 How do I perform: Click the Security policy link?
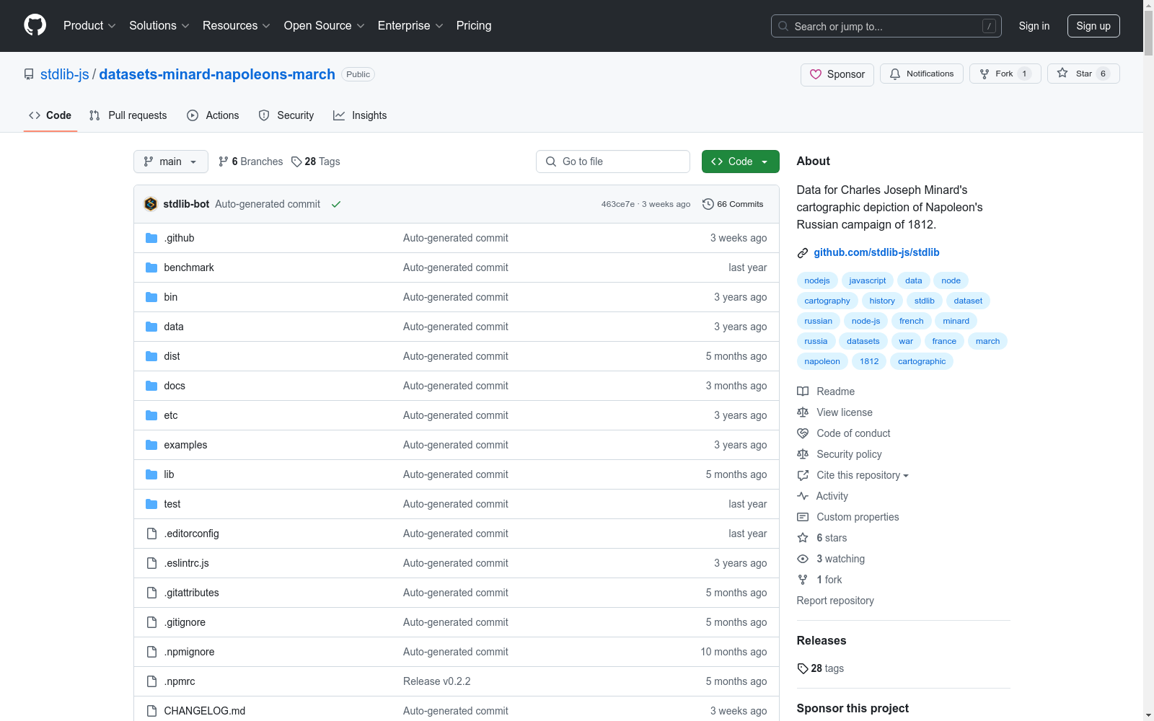[849, 454]
